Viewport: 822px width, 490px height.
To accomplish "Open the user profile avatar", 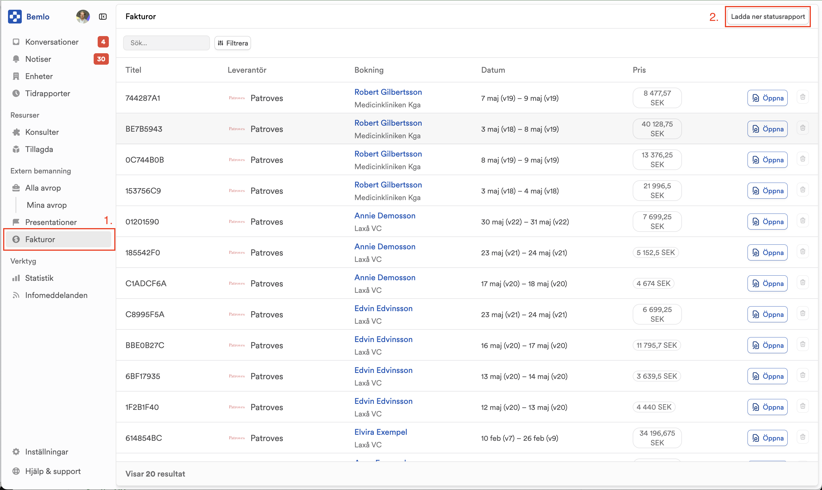I will click(82, 17).
